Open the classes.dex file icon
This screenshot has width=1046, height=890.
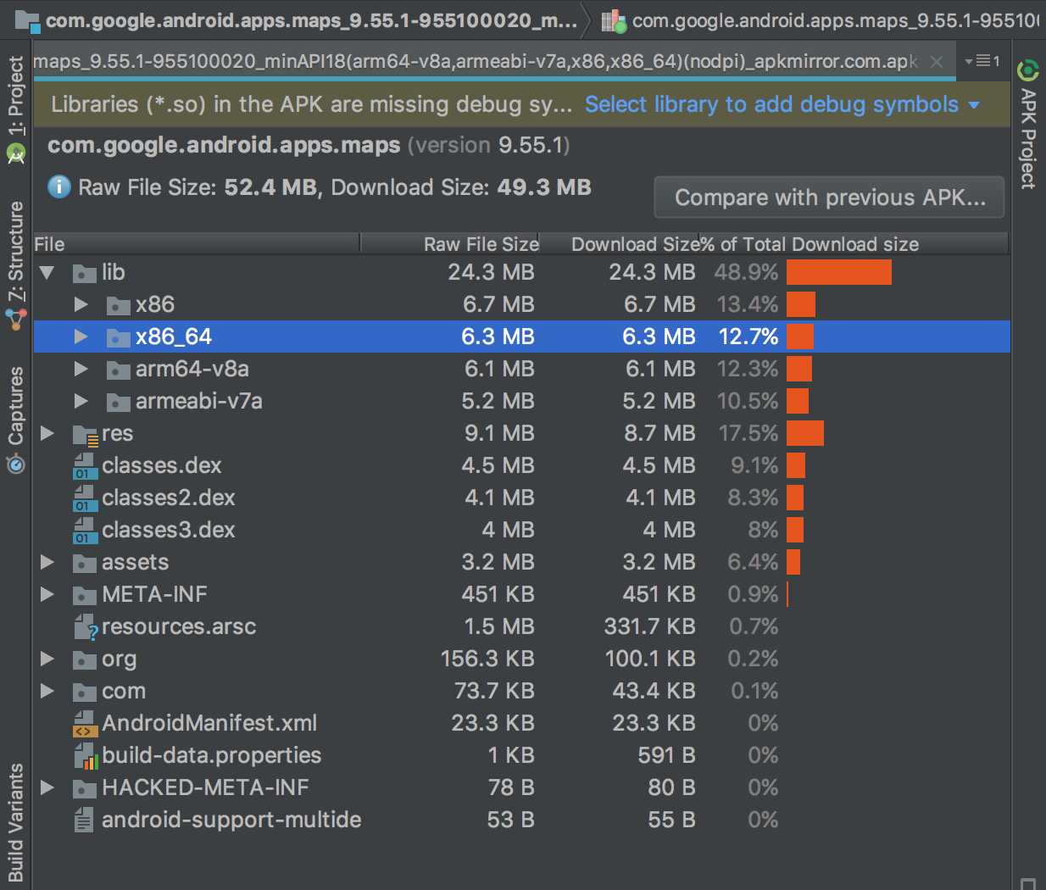84,465
